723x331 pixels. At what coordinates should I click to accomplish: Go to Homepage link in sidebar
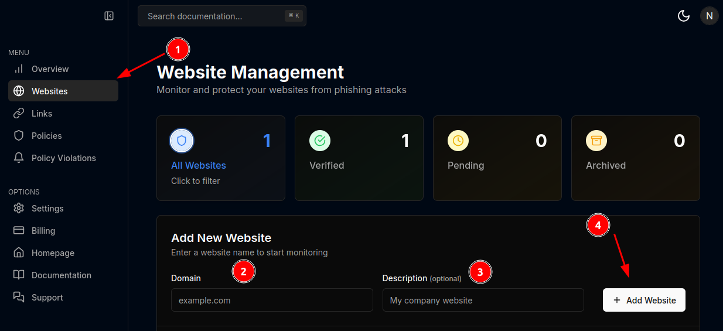tap(63, 253)
